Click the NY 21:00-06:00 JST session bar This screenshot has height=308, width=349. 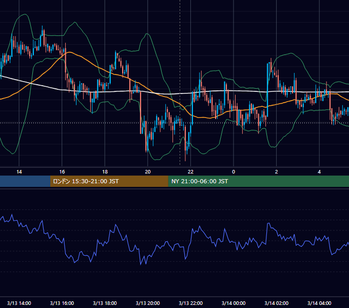[258, 181]
